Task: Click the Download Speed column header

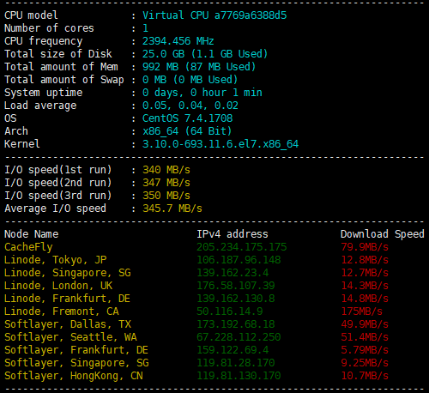Action: point(383,234)
